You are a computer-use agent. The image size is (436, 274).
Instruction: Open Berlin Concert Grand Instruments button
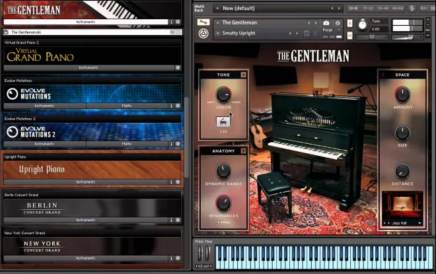pos(86,220)
